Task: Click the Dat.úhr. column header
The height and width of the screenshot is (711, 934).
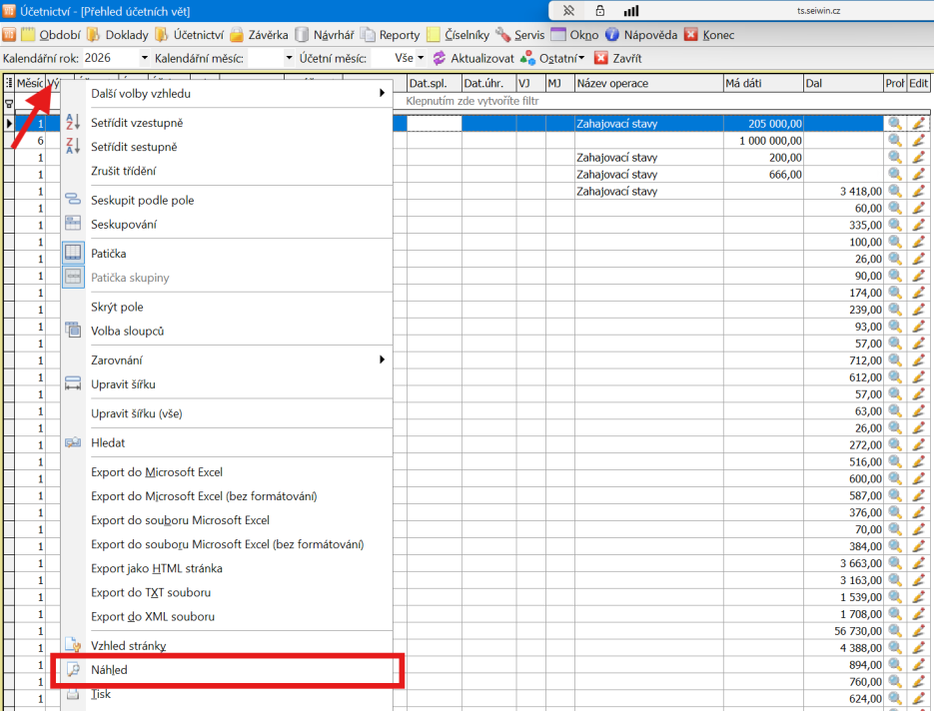Action: pos(489,83)
